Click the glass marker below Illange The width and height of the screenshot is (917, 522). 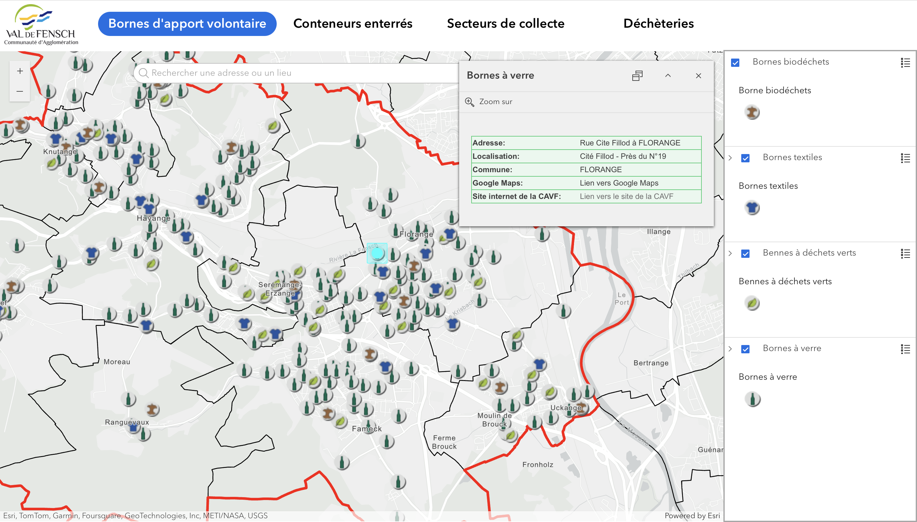point(542,234)
